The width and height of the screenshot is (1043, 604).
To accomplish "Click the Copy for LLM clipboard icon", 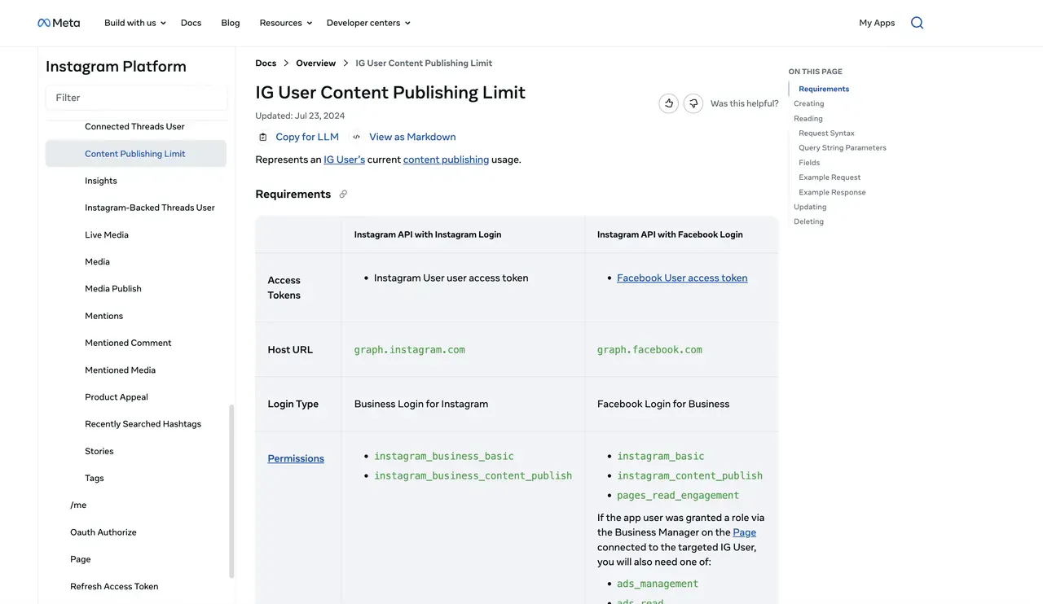I will pyautogui.click(x=262, y=137).
